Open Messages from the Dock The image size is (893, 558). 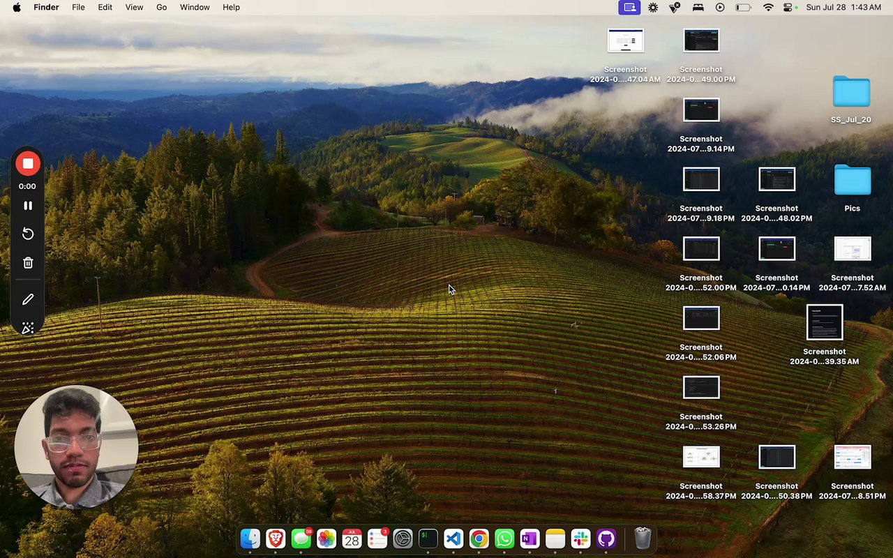tap(301, 538)
